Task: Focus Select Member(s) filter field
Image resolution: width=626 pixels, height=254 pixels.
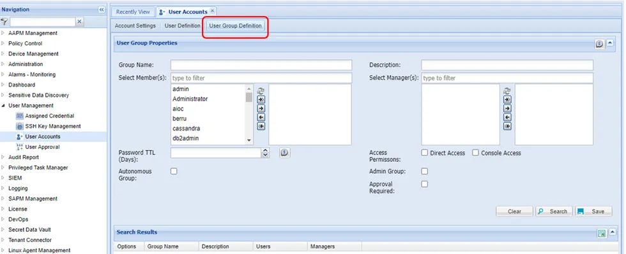Action: 261,78
